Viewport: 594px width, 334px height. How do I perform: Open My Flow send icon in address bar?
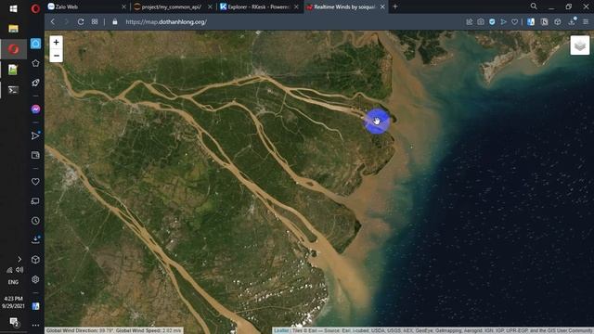tap(503, 22)
